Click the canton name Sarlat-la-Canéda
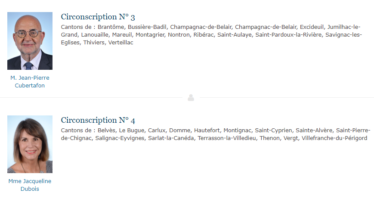The image size is (374, 202). coord(171,138)
